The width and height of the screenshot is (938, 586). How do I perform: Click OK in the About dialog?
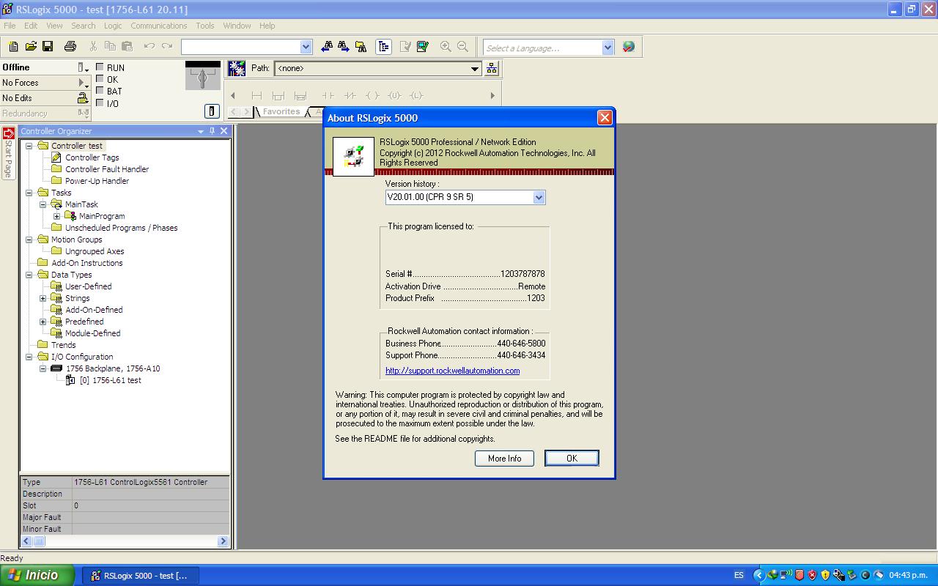[572, 459]
